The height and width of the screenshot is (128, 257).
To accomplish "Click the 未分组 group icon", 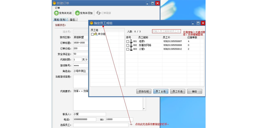I will pos(96,34).
